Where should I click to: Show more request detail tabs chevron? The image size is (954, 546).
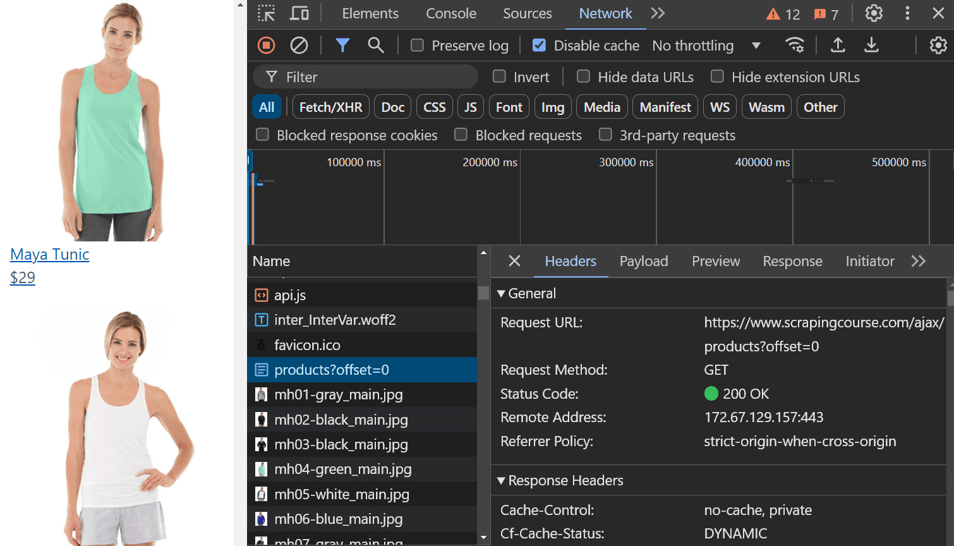919,261
